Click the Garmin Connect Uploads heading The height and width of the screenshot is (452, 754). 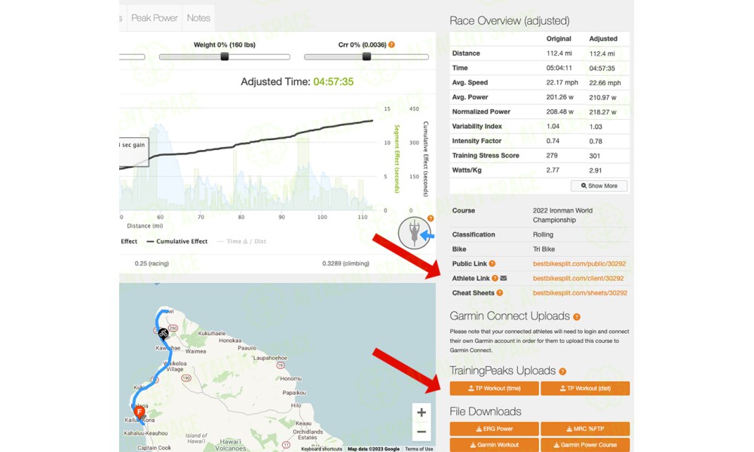pyautogui.click(x=510, y=316)
